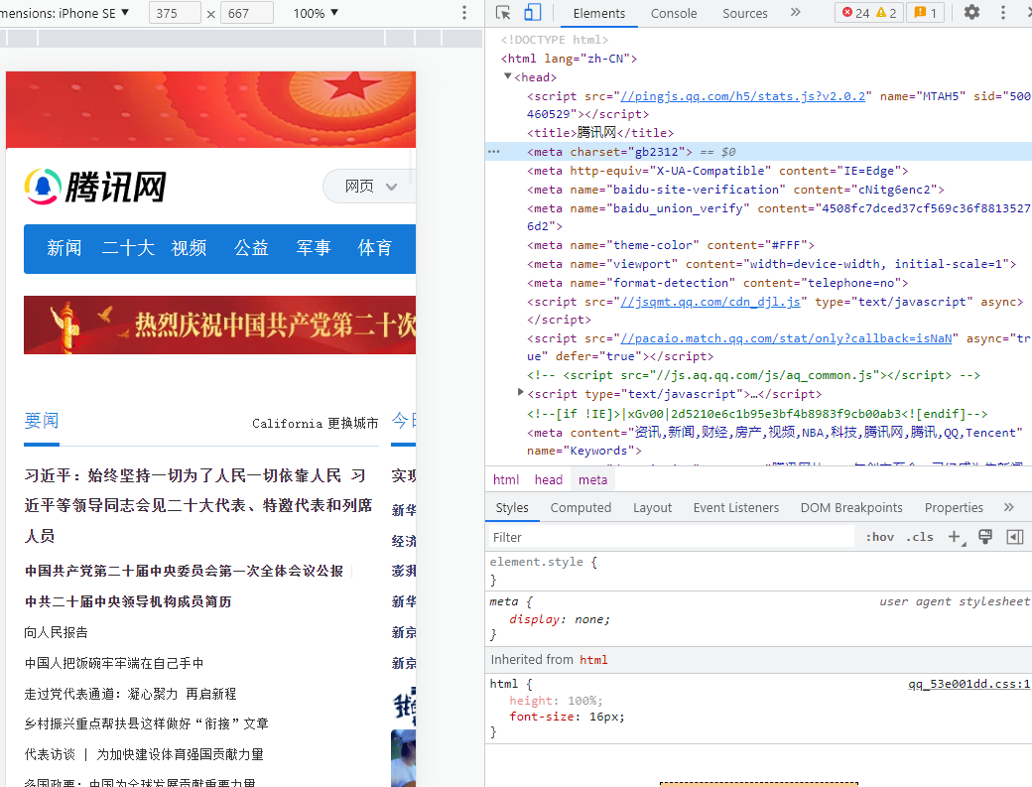
Task: Open 走过党代表通道 article link
Action: [130, 694]
